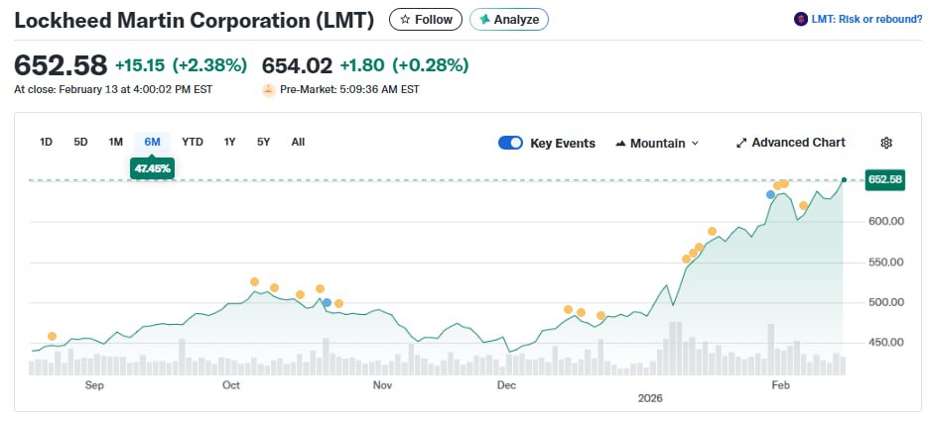Click the Advanced Chart expand arrows icon
929x422 pixels.
click(x=740, y=143)
